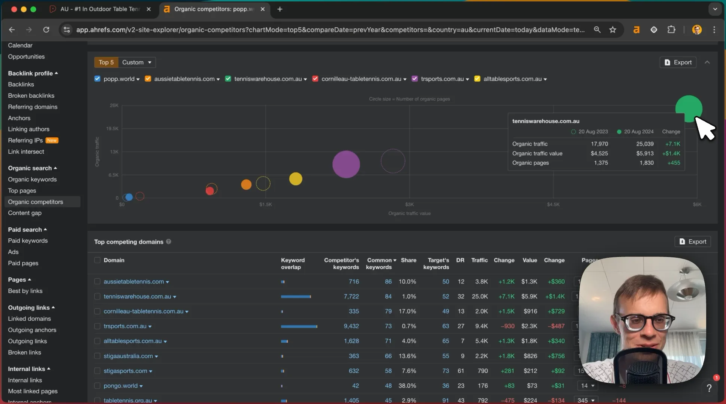Click the purple trsports.com.au bubble in chart

tap(346, 164)
